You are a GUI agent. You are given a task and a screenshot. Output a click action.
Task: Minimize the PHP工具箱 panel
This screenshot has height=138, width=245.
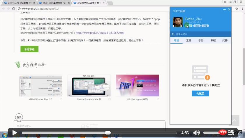coord(224,9)
